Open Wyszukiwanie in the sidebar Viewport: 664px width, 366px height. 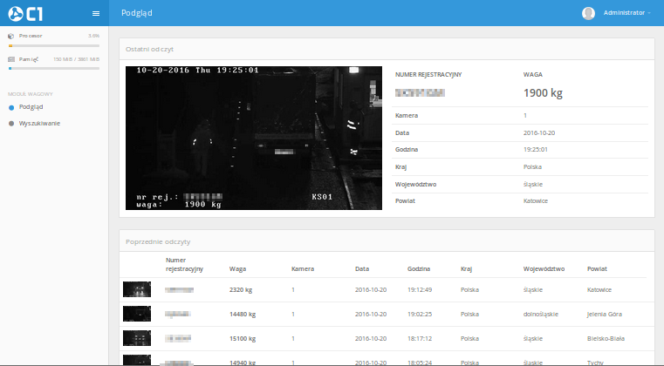[39, 124]
